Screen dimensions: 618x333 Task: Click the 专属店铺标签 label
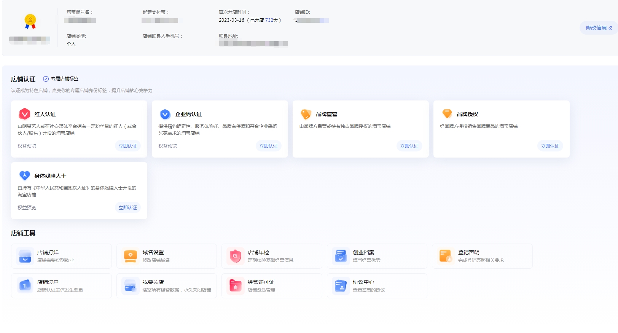click(x=65, y=79)
